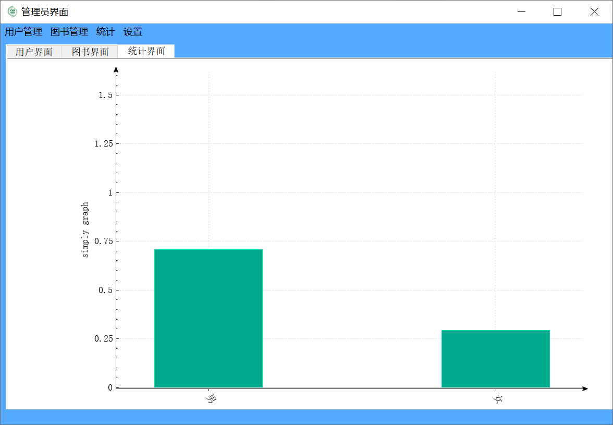Click the 0.75 y-axis tick label
Screen dimensions: 613x425
coord(104,241)
